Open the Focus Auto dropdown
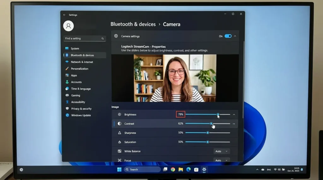Screen dimensions: 323x180 pos(221,160)
